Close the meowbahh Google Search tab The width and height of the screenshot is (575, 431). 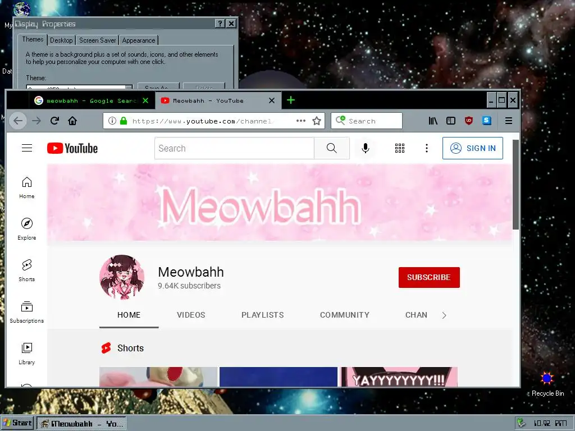click(145, 100)
